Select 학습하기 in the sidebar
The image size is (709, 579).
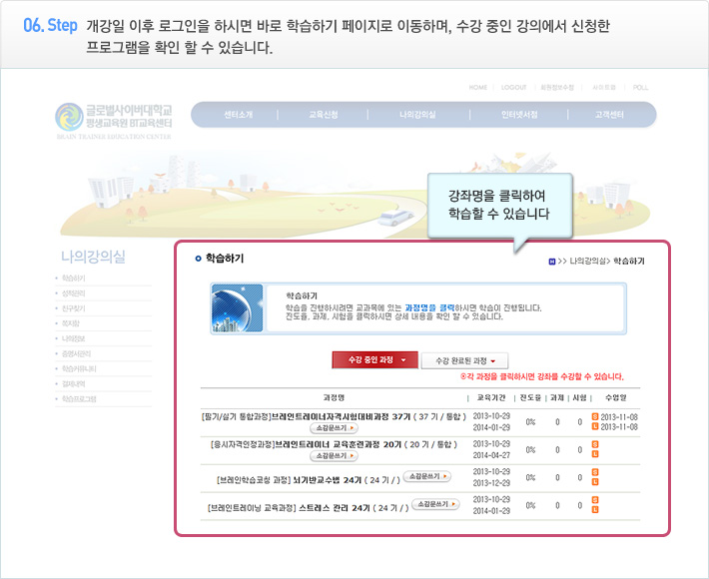[73, 279]
